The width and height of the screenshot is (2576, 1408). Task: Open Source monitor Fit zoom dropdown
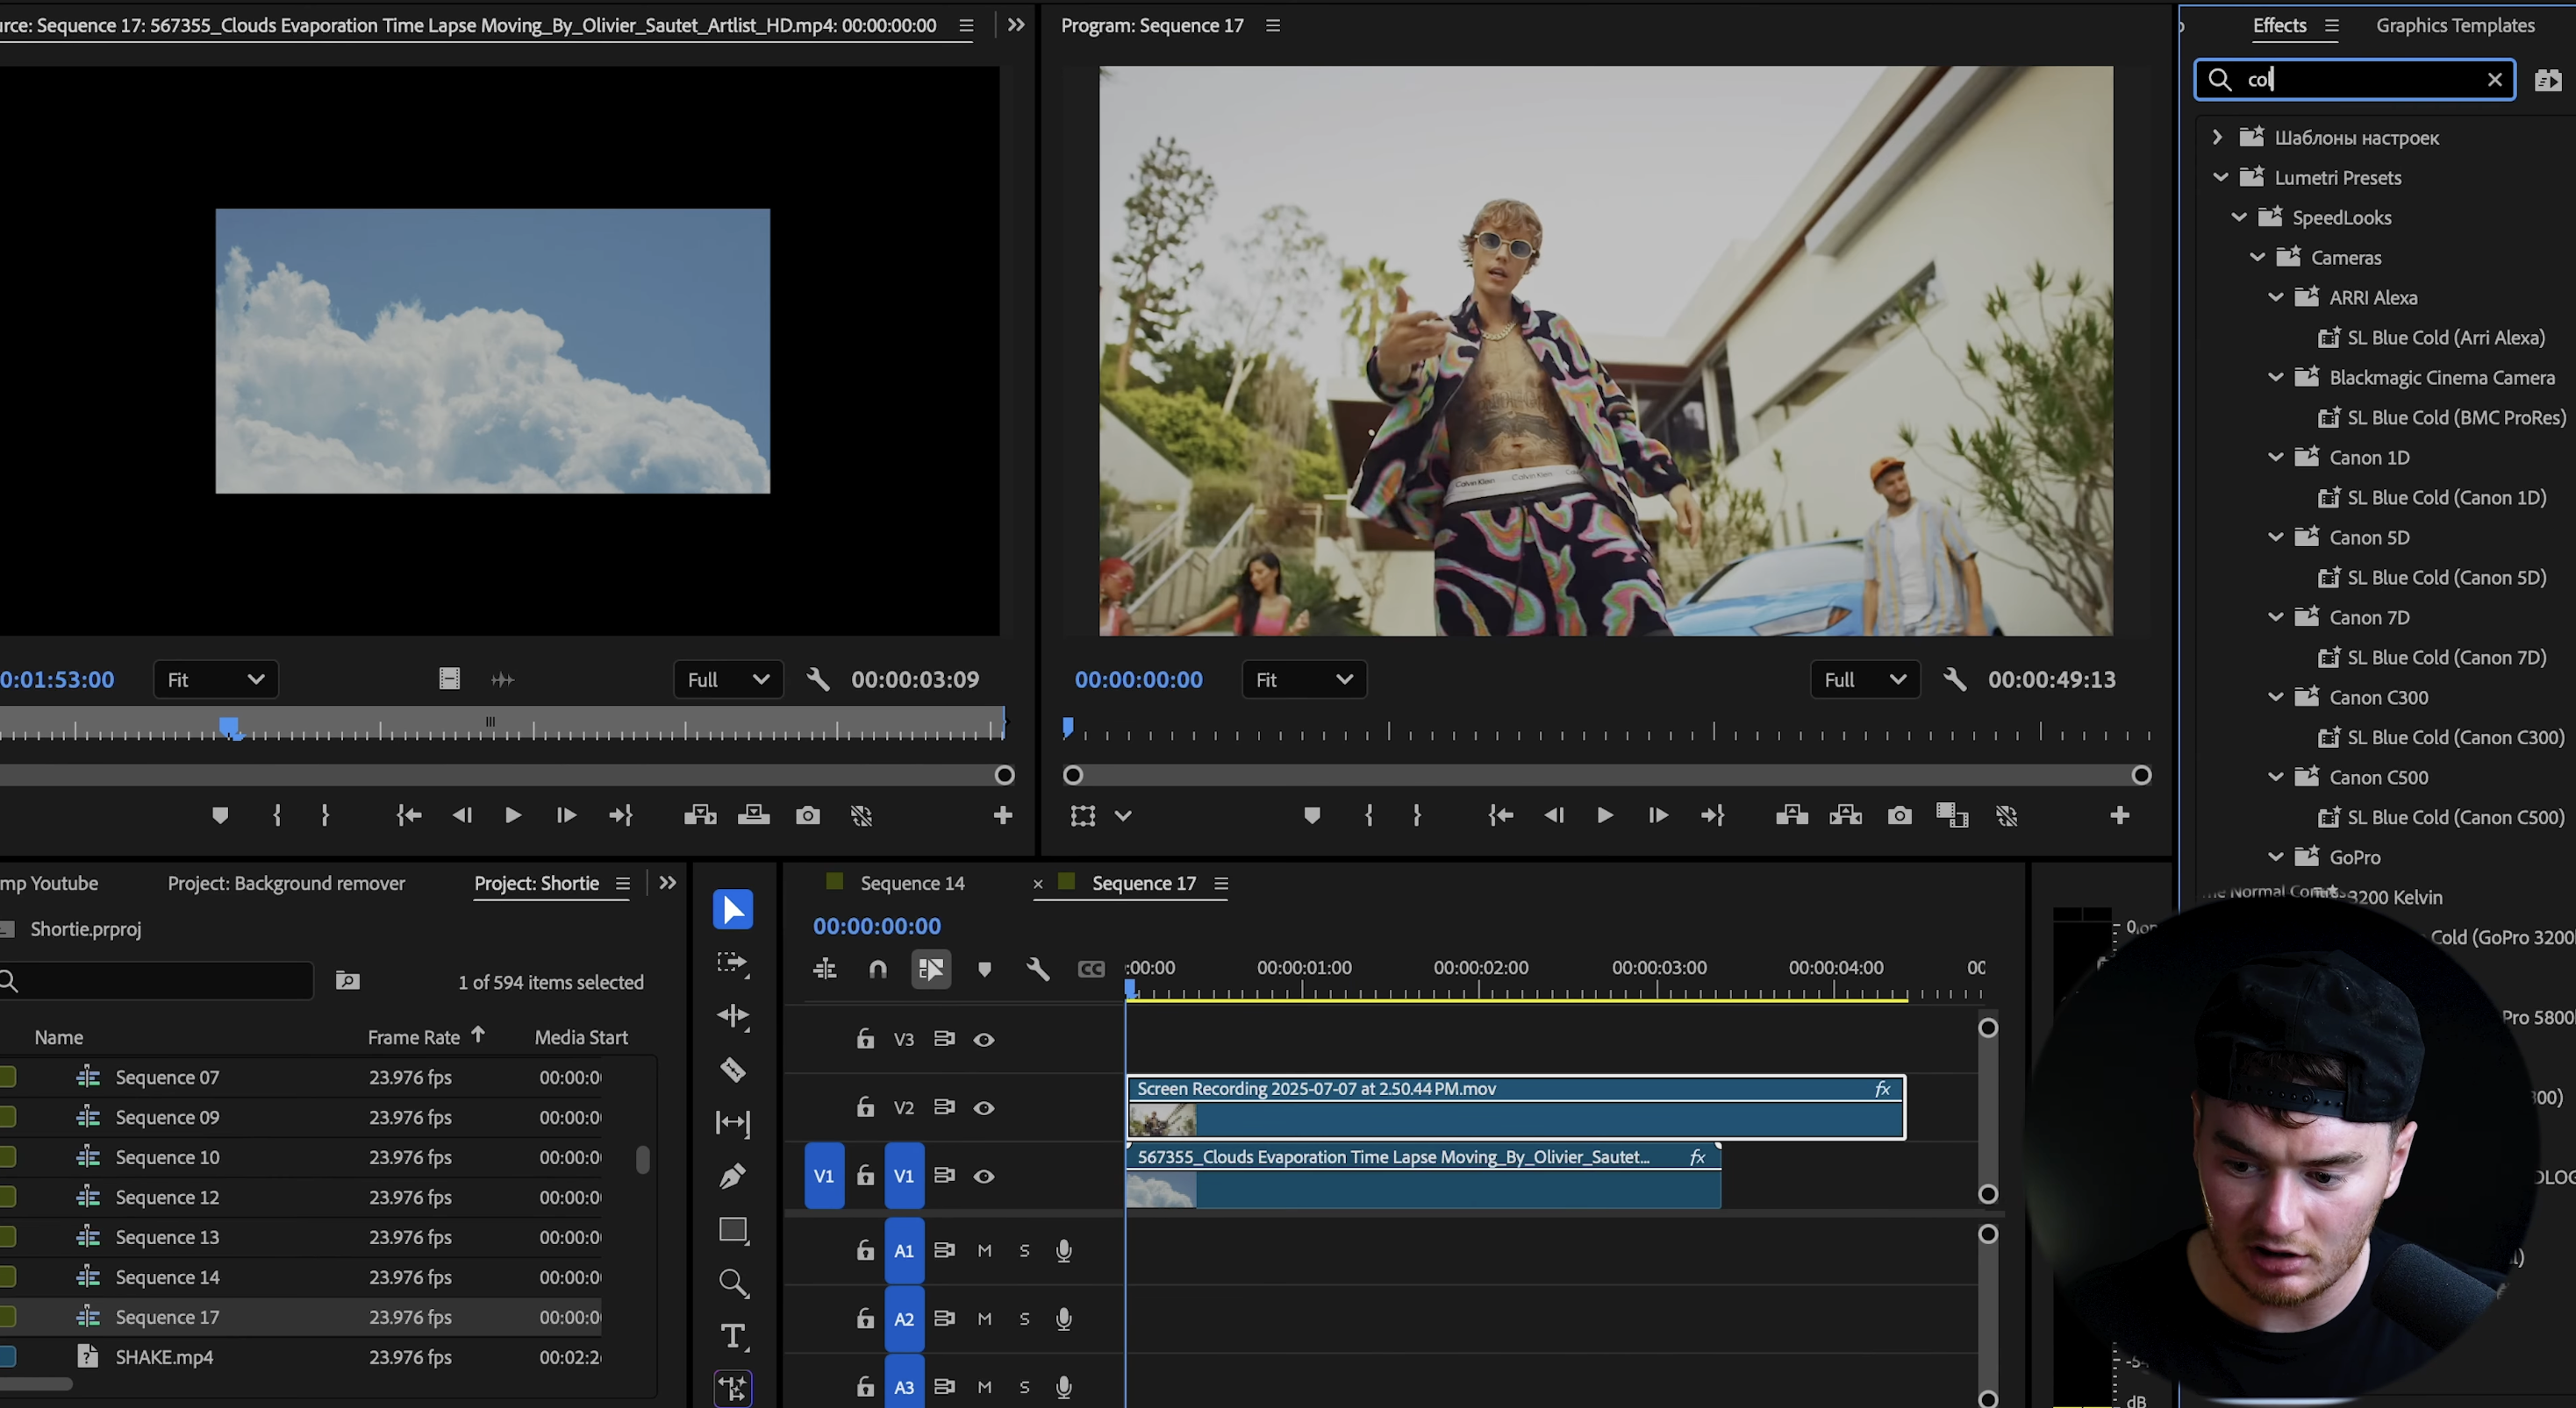coord(216,679)
